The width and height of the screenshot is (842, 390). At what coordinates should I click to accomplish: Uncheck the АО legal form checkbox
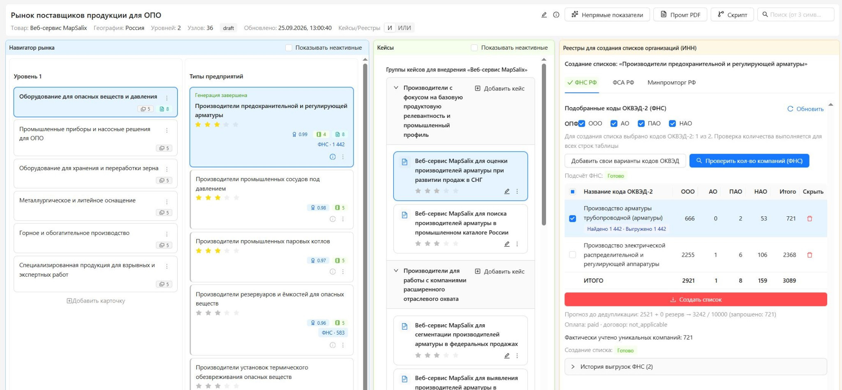(x=614, y=124)
